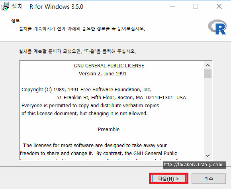Click the 취소 cancel button
Viewport: 231px width, 189px height.
coord(209,179)
